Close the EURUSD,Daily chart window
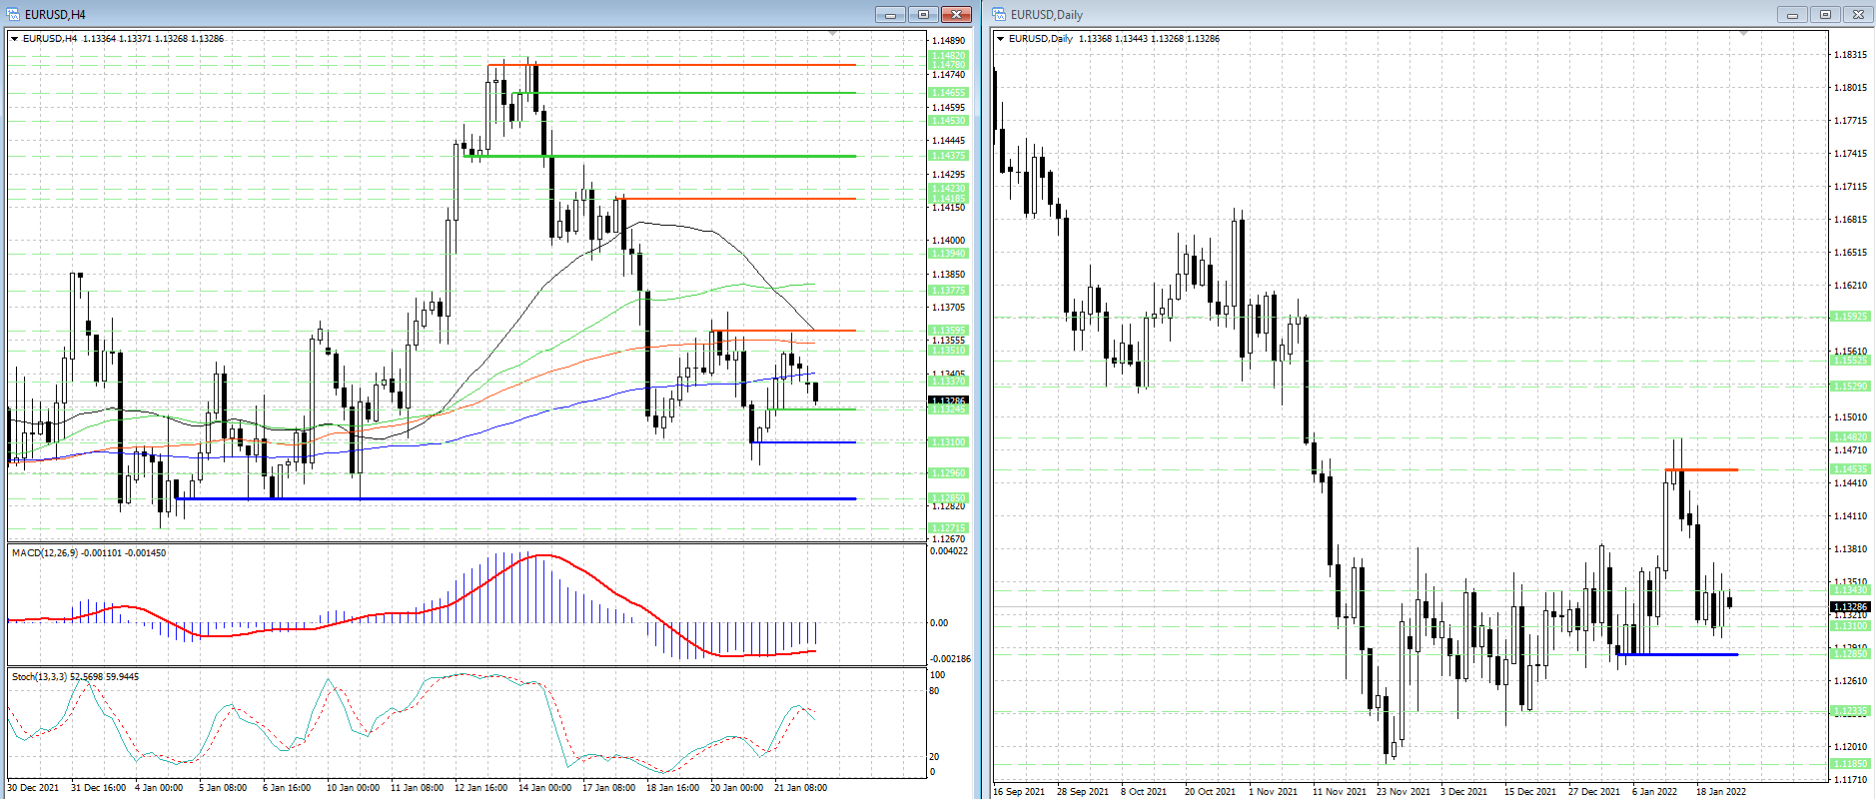Viewport: 1876px width, 799px height. [1858, 14]
